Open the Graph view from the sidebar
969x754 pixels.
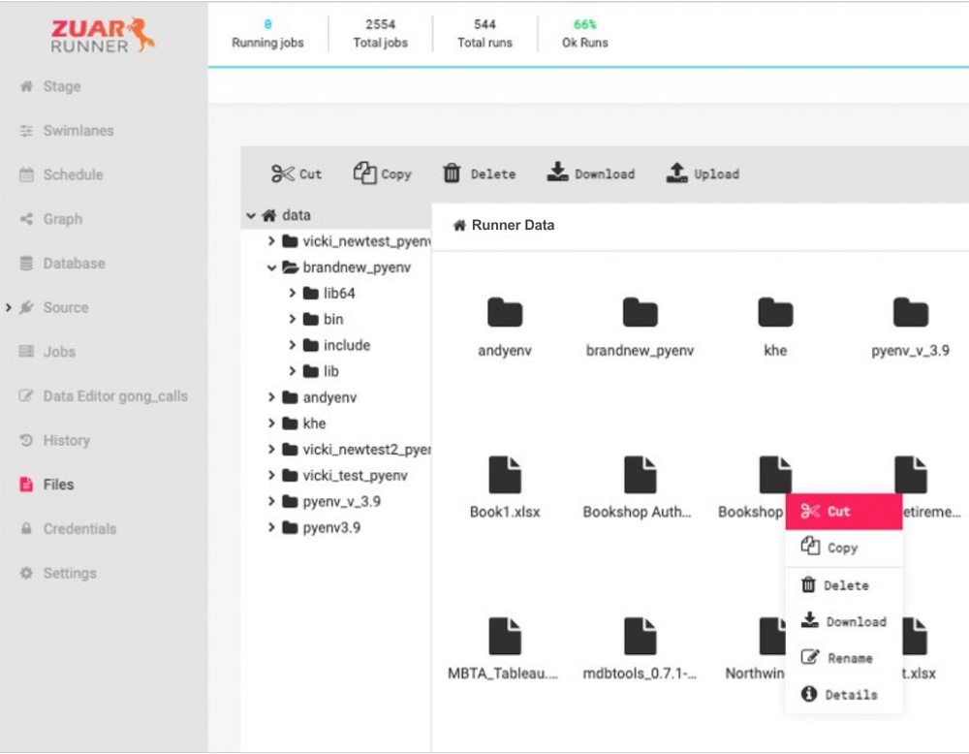pyautogui.click(x=61, y=219)
